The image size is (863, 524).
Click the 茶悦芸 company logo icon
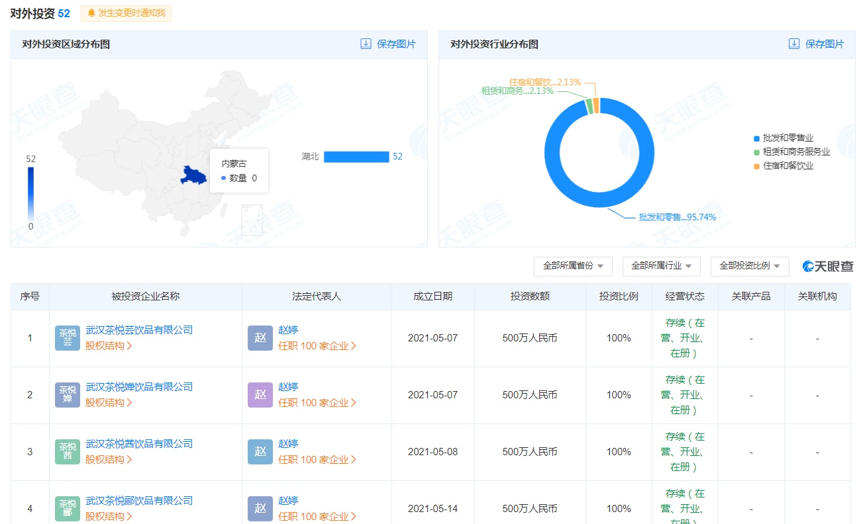coord(68,338)
